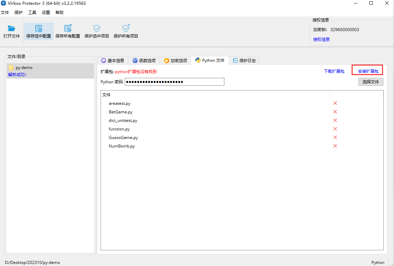Select py-demo in the file/directory list
The height and width of the screenshot is (266, 394).
pos(50,71)
